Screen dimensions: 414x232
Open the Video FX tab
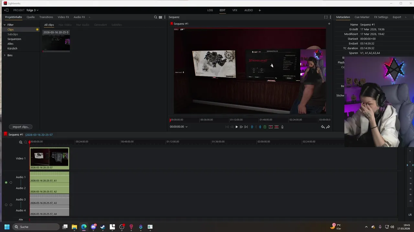(x=63, y=17)
